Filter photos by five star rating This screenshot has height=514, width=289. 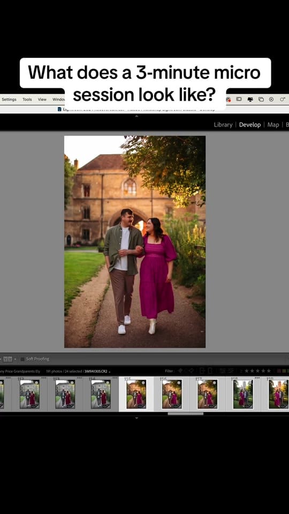click(269, 371)
